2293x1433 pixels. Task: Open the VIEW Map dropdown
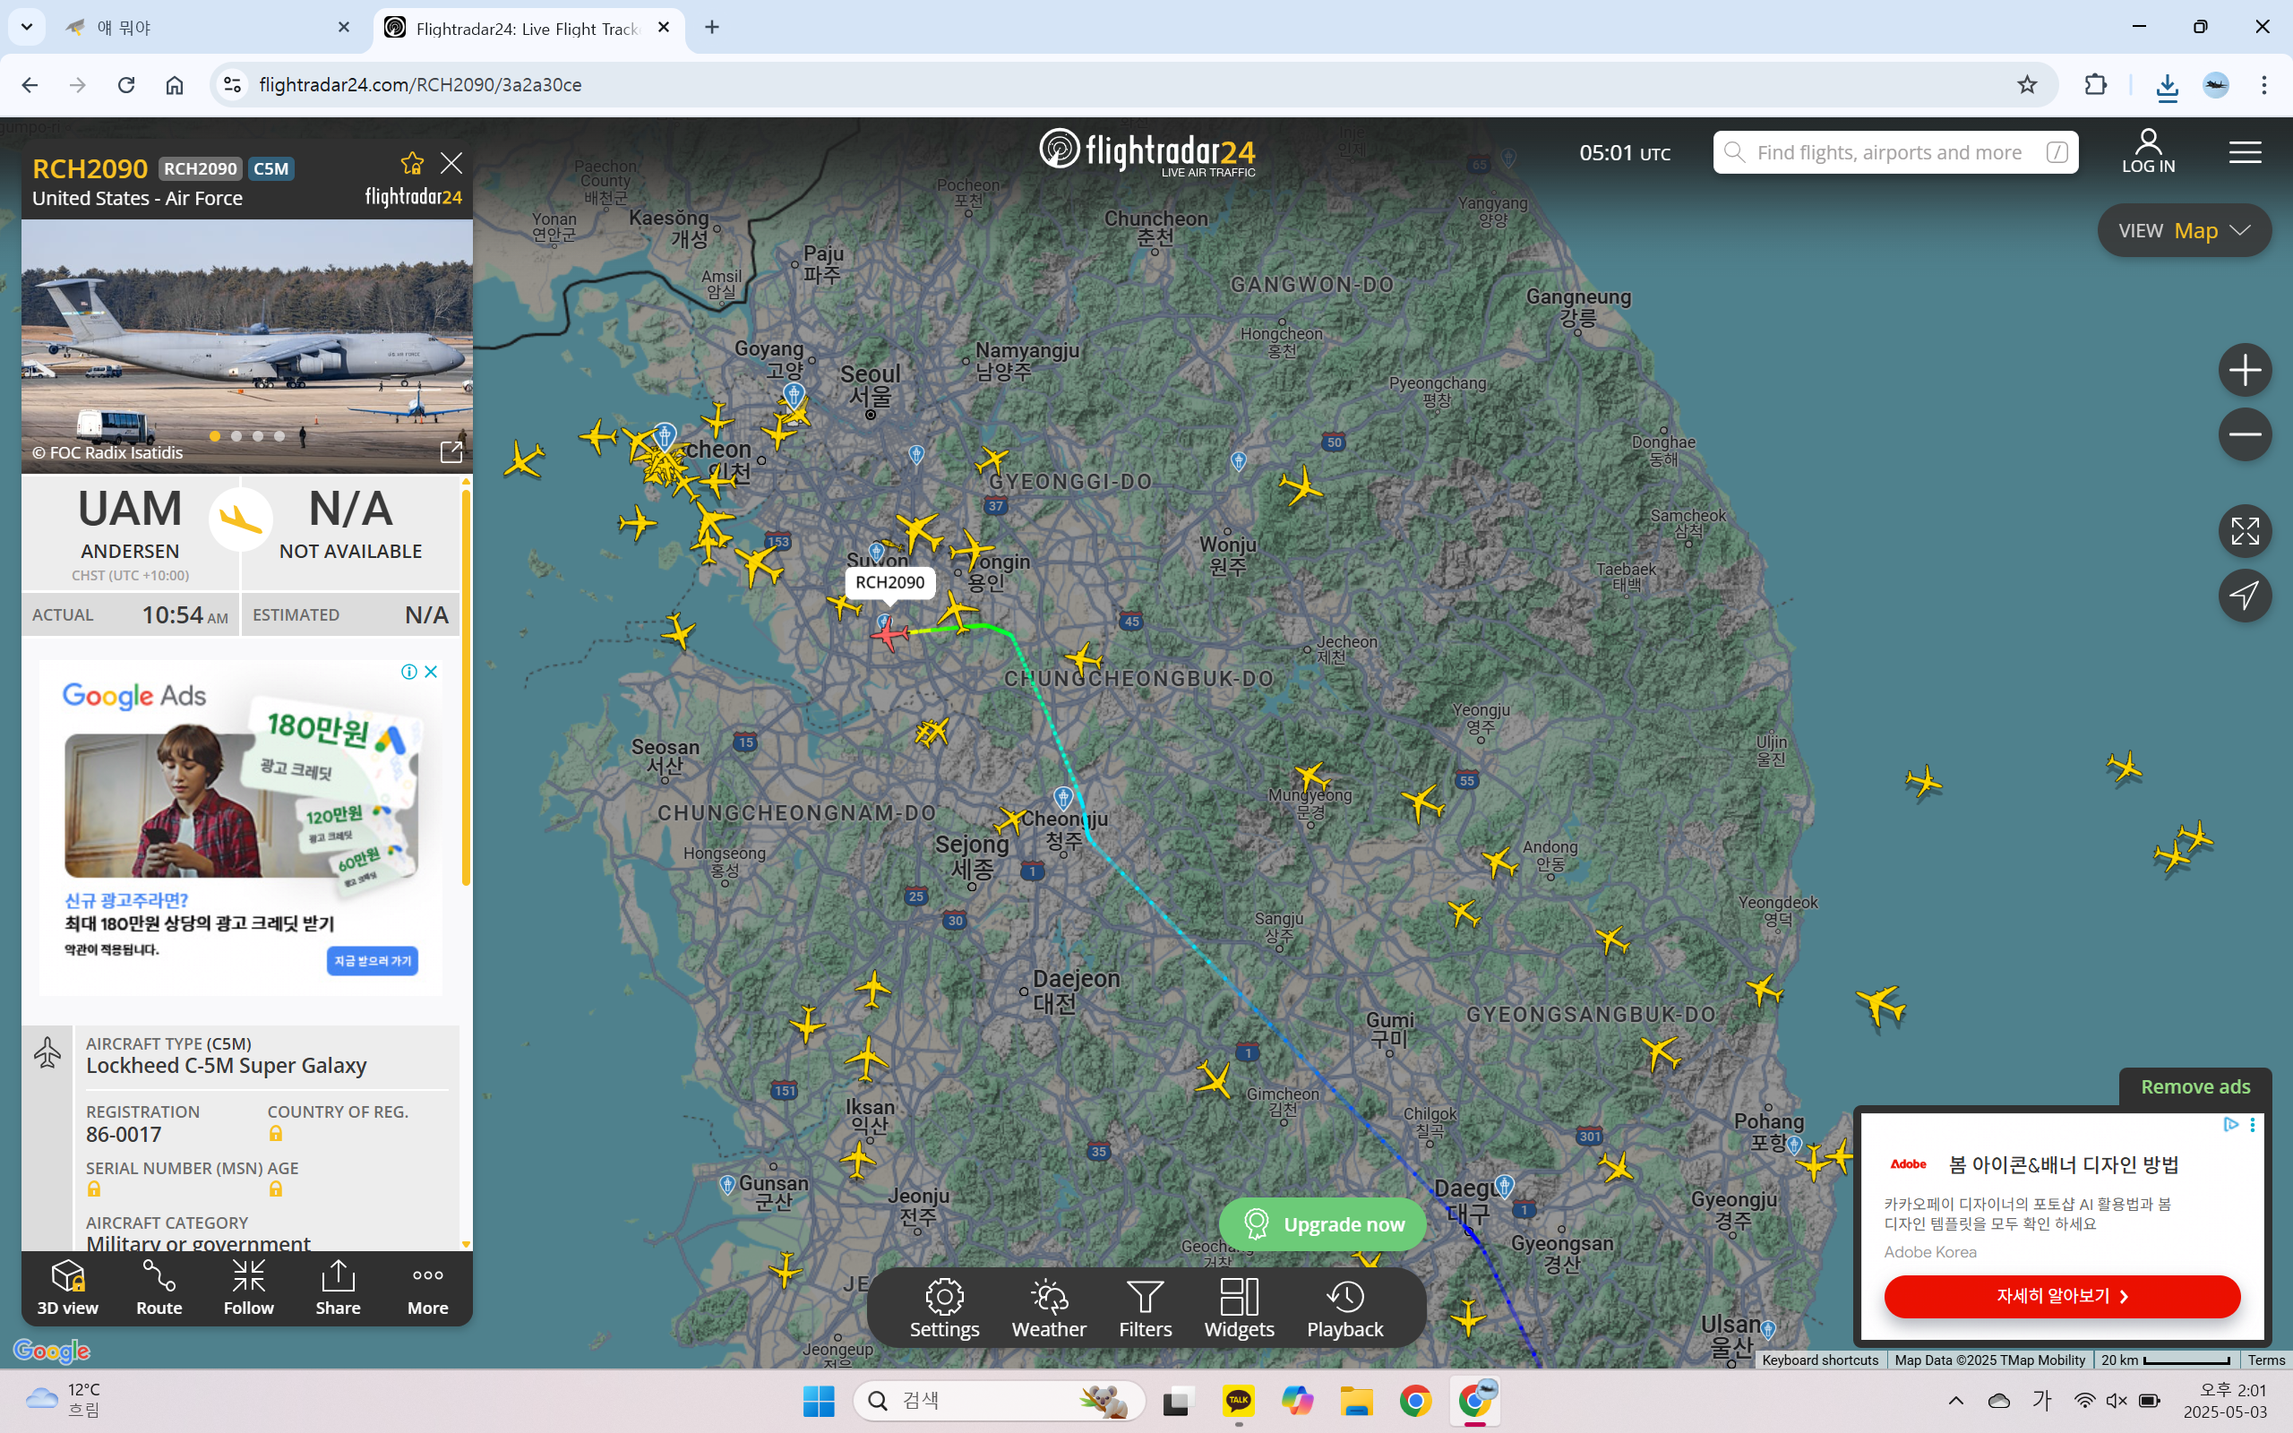2184,230
